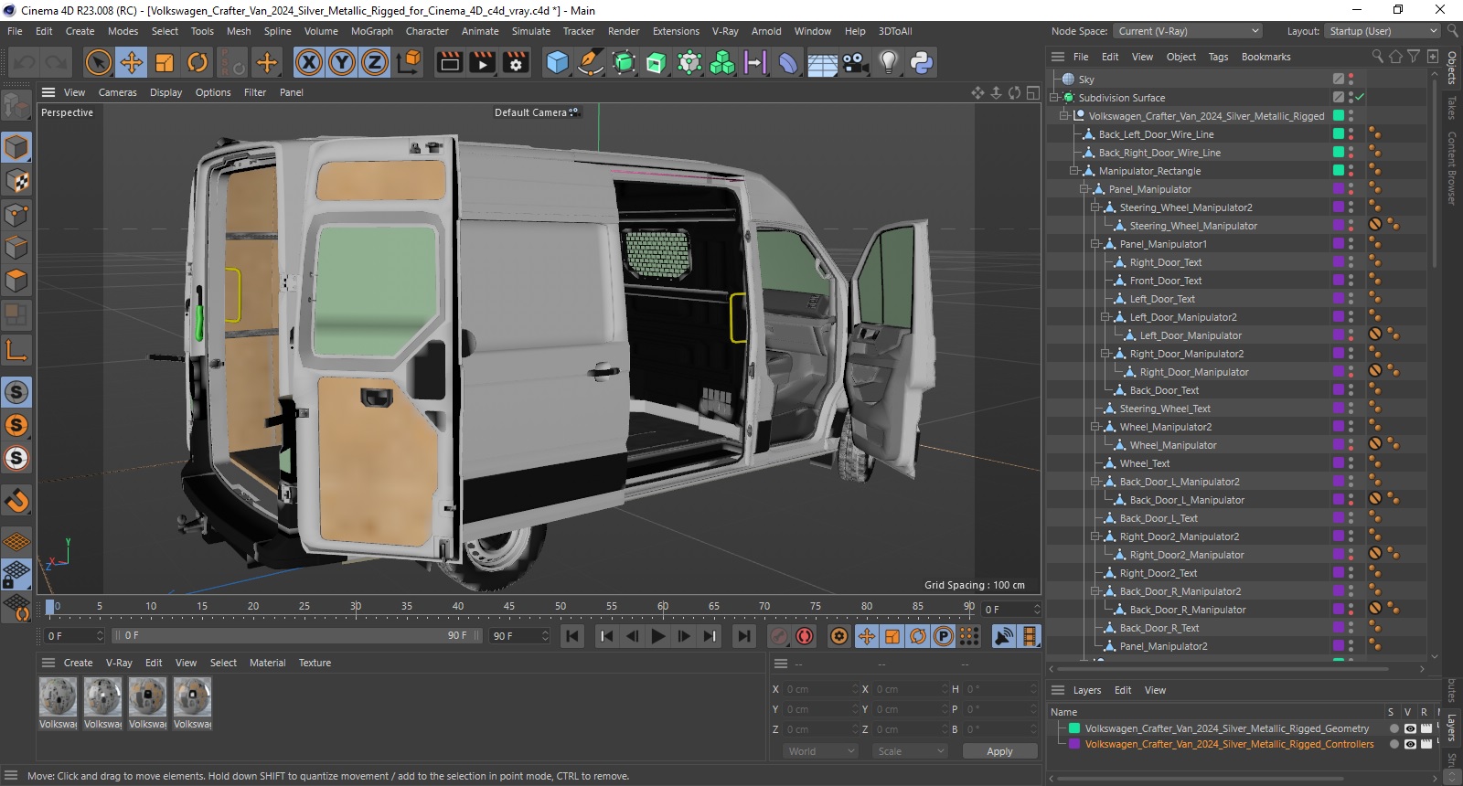Viewport: 1463px width, 786px height.
Task: Select the Back_Door_R_Text object
Action: tap(1159, 628)
